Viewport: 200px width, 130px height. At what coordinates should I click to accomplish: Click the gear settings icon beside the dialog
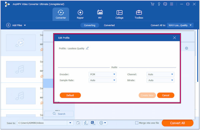tap(186, 48)
